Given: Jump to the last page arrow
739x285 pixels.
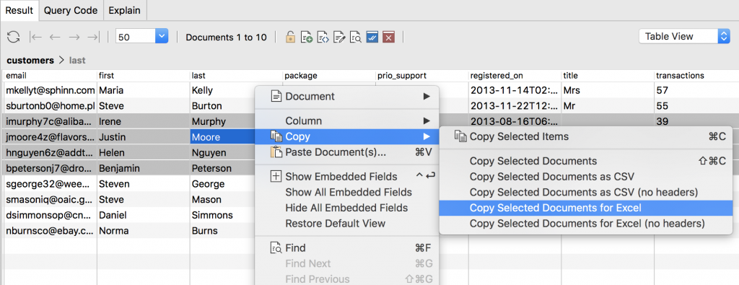Looking at the screenshot, I should point(93,37).
